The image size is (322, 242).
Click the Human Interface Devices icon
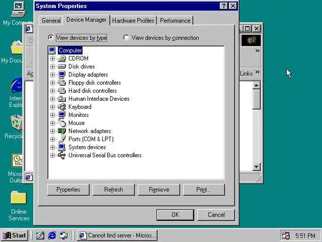(62, 99)
